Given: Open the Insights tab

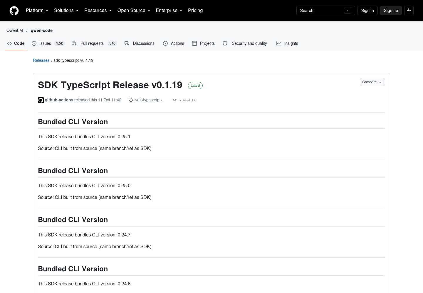Looking at the screenshot, I should click(287, 43).
